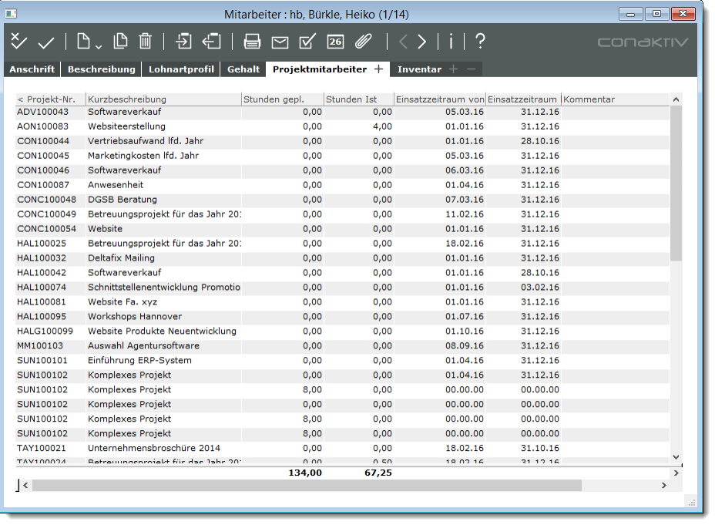The image size is (715, 525).
Task: Click the duplicate record icon
Action: point(121,42)
